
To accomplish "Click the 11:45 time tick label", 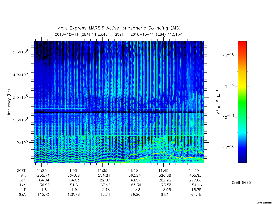I will (x=163, y=171).
